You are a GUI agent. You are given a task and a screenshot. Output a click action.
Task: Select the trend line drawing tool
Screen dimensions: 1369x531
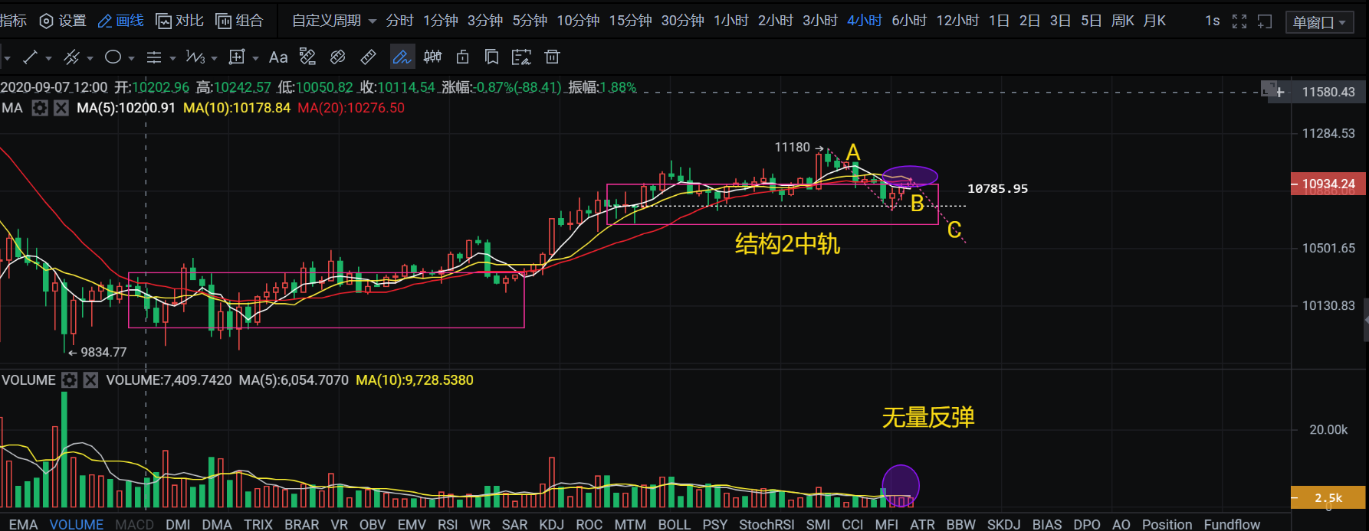click(x=31, y=57)
